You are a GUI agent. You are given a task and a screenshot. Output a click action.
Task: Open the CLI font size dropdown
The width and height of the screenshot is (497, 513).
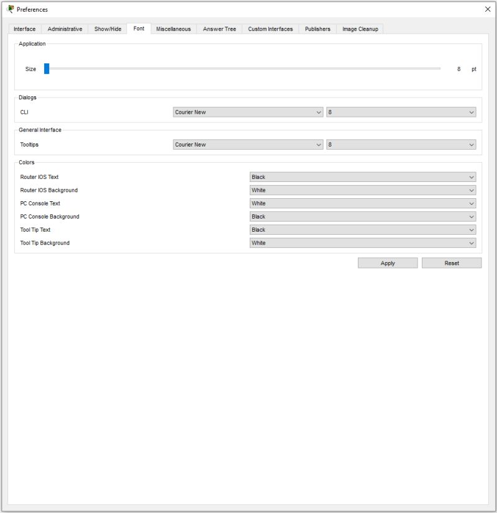tap(401, 112)
